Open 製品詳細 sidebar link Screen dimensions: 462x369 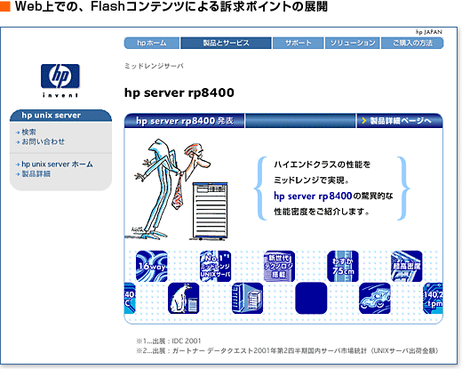tap(36, 173)
